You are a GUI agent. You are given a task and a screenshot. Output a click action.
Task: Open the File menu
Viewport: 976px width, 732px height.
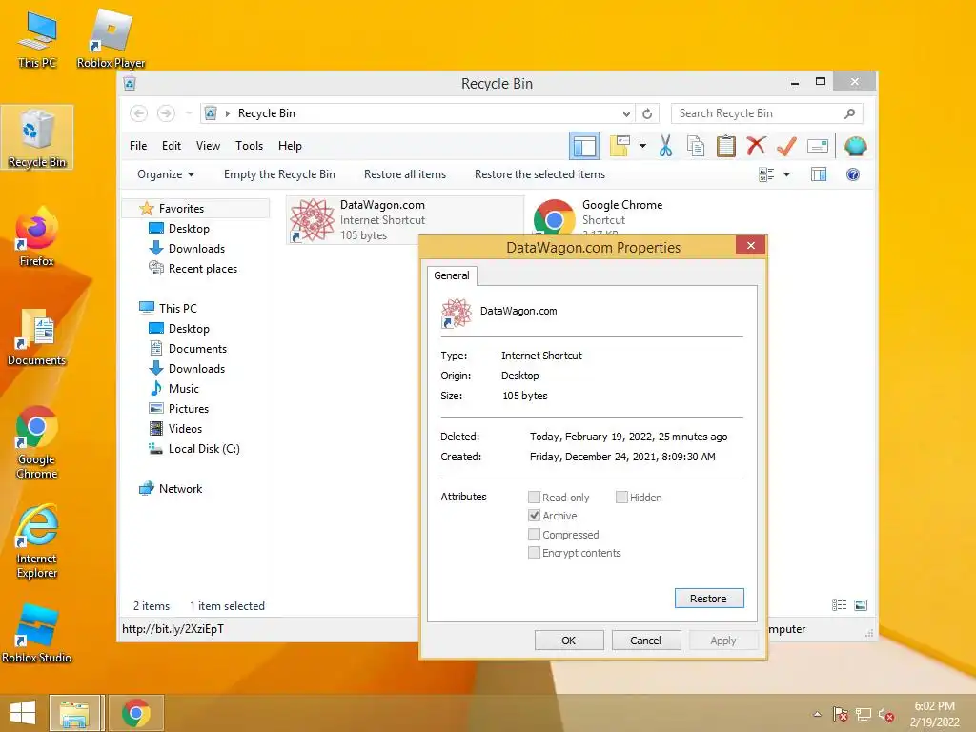[138, 146]
